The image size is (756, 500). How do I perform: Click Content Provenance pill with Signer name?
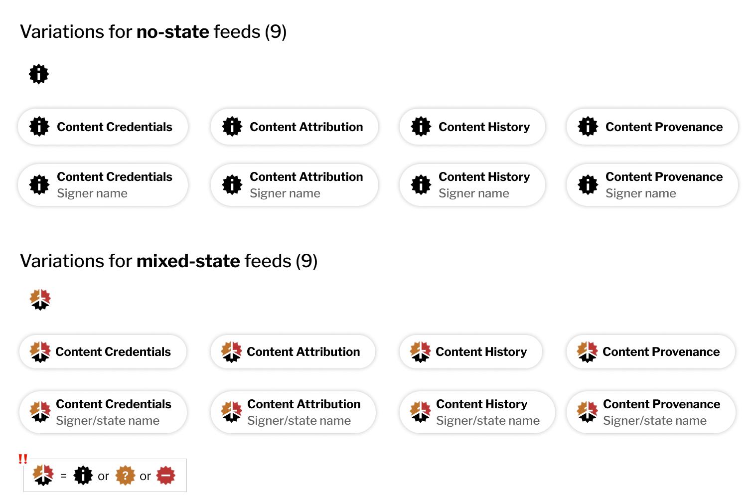[x=652, y=185]
